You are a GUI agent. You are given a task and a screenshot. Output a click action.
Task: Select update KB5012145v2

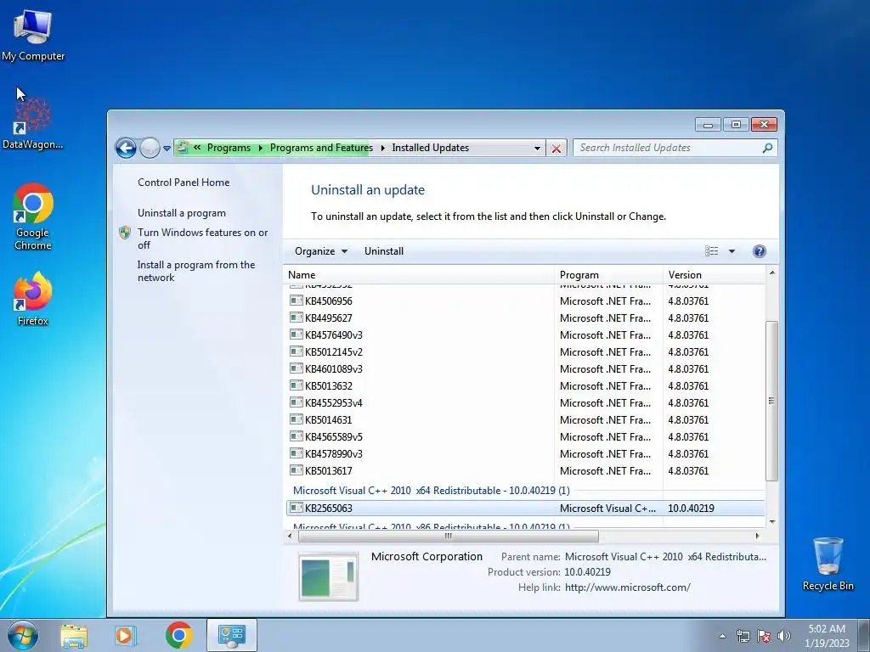[525, 352]
